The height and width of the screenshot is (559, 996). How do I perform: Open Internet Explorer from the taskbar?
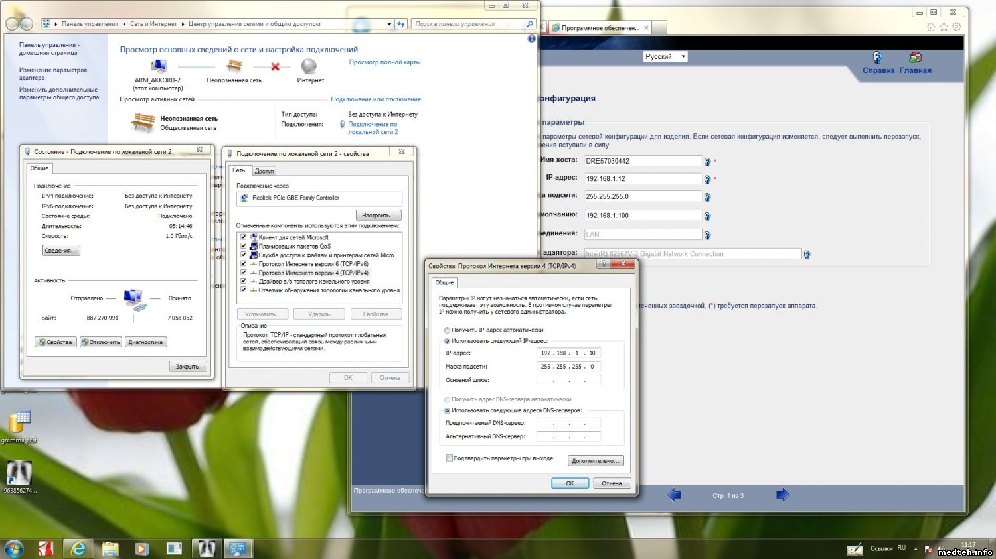(78, 548)
